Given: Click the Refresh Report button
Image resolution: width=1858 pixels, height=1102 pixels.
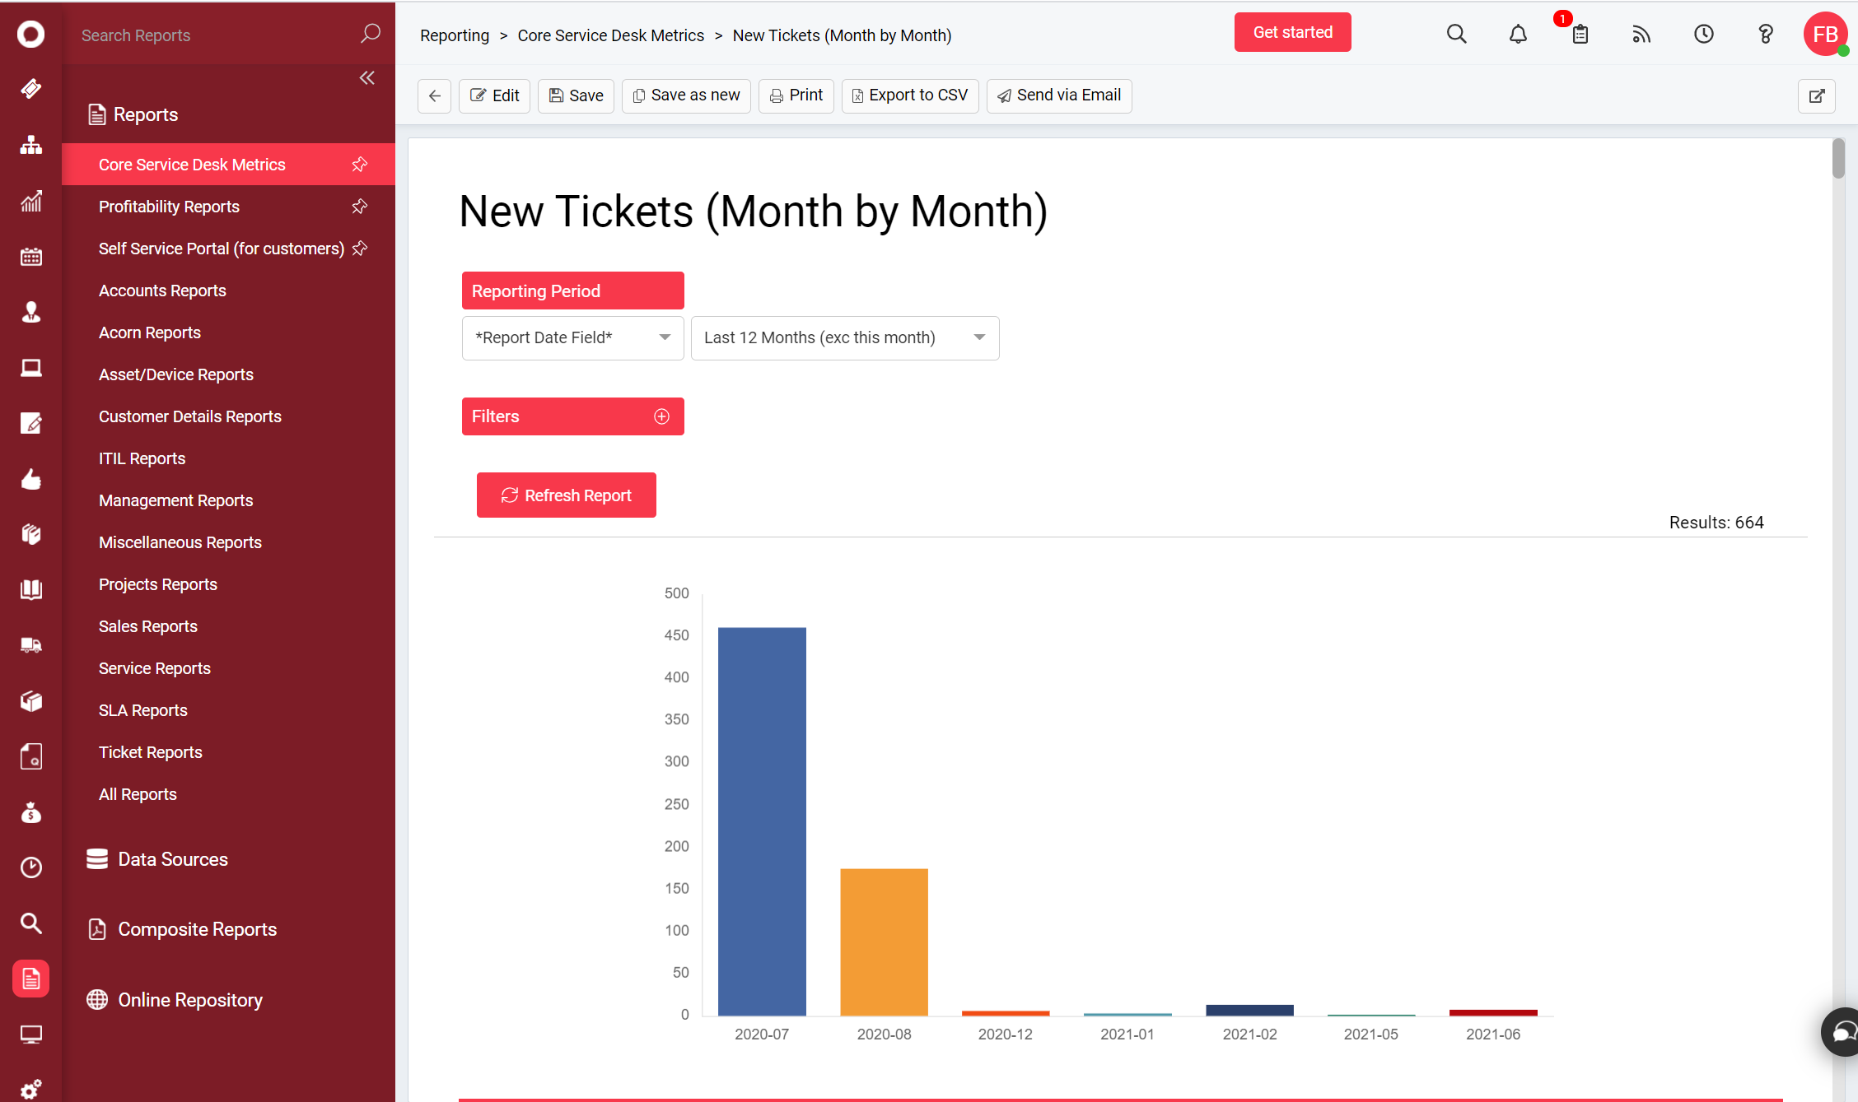Looking at the screenshot, I should pyautogui.click(x=566, y=495).
